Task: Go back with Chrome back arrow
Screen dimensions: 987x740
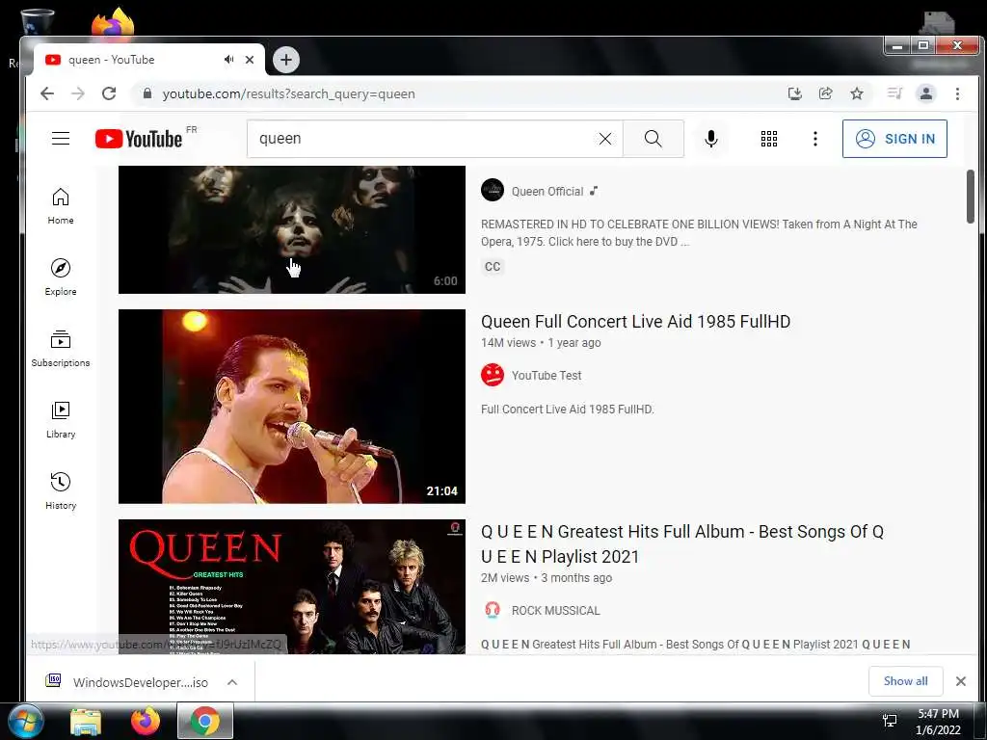Action: click(47, 93)
